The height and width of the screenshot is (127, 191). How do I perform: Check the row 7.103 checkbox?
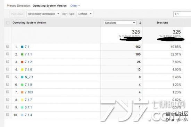coord(8,92)
